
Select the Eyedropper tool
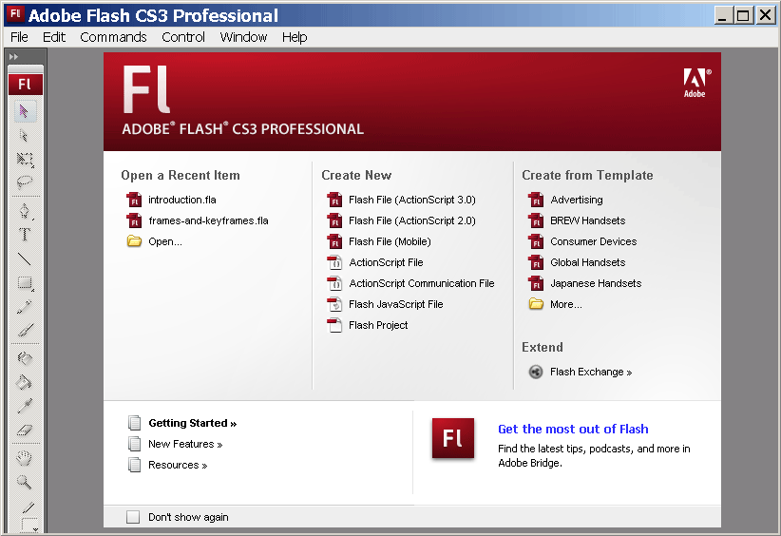pos(25,406)
